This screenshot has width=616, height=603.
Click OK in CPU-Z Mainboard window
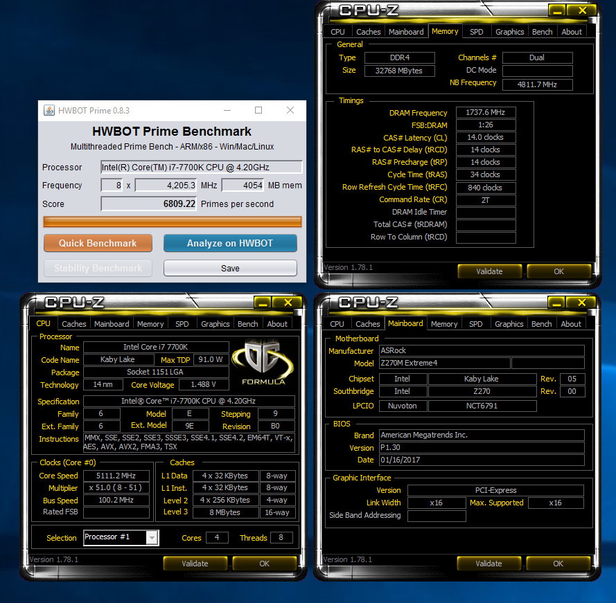click(x=558, y=564)
